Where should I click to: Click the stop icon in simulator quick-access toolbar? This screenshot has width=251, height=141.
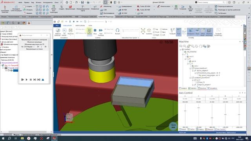click(x=74, y=22)
